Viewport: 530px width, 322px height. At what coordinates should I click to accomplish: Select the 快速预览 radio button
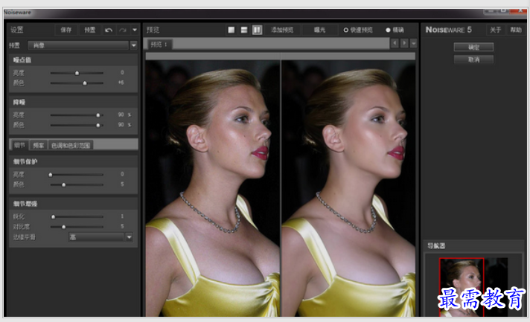click(346, 30)
